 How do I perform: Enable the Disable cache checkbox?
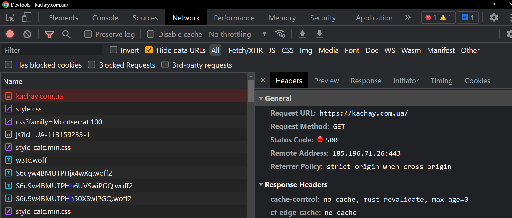click(151, 34)
